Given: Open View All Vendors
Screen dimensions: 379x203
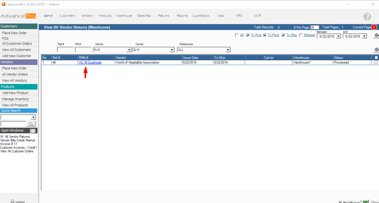Looking at the screenshot, I should [x=14, y=81].
